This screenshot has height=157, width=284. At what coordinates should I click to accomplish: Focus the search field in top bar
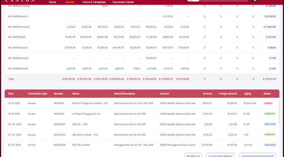coord(217,0)
